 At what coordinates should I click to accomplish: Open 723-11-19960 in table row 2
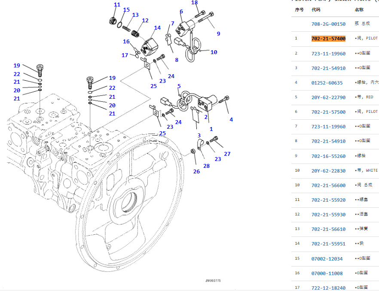coord(328,54)
